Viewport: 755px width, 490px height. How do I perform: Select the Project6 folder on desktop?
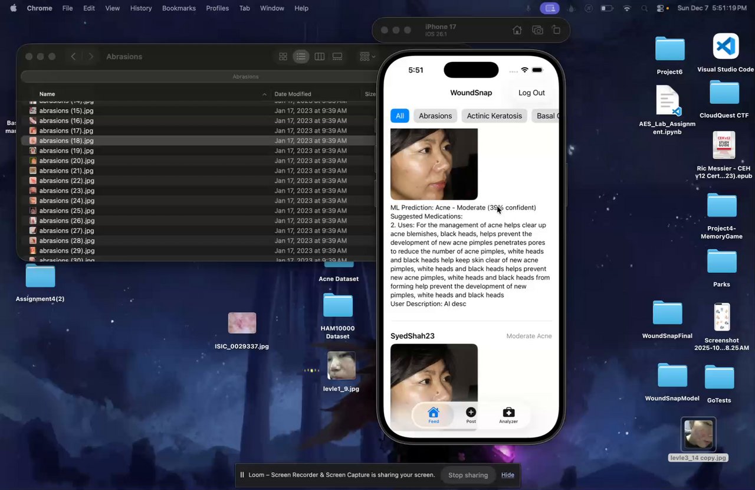pyautogui.click(x=669, y=49)
